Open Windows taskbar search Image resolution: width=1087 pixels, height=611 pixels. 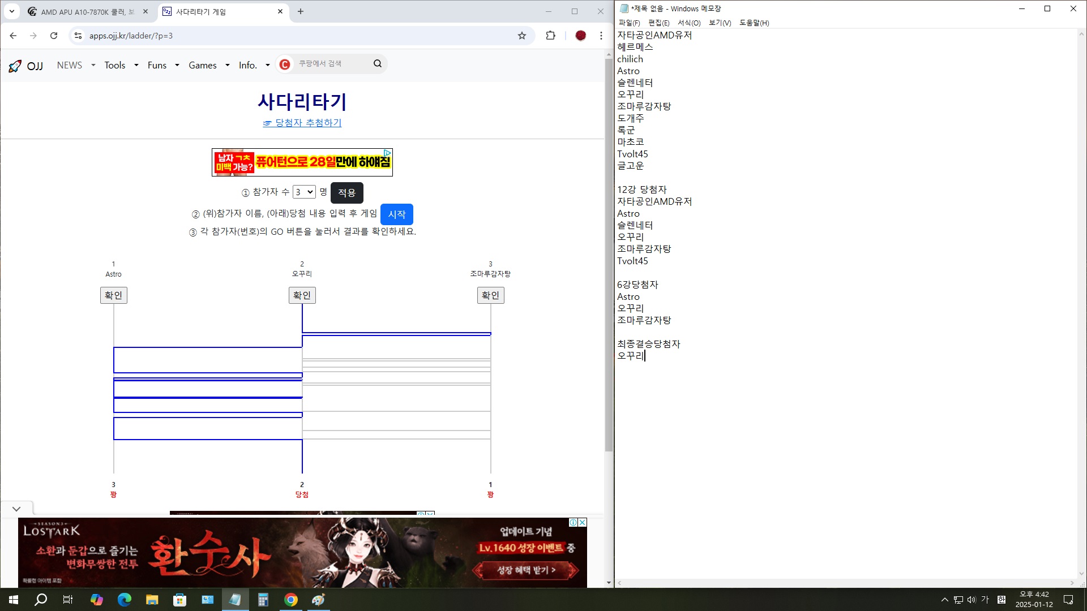[41, 600]
